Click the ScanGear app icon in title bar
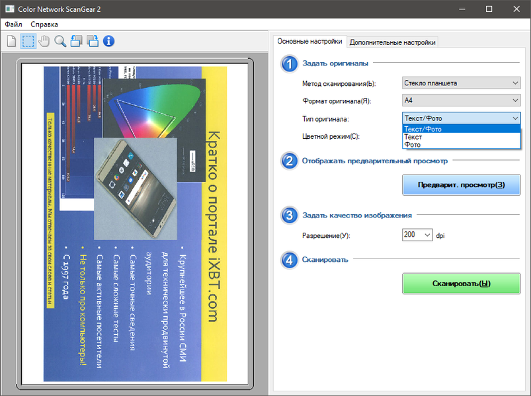Image resolution: width=531 pixels, height=396 pixels. point(9,9)
